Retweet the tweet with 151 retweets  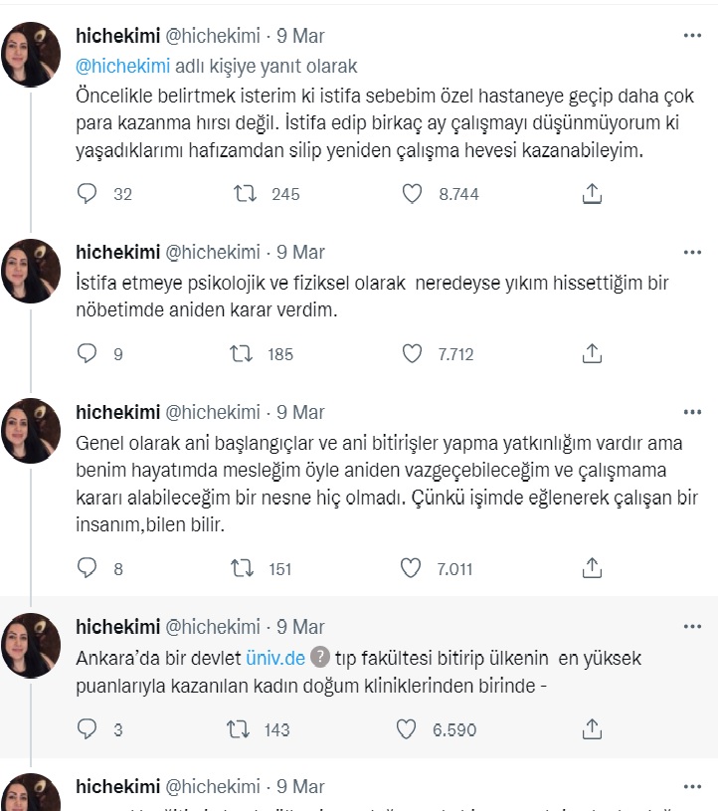coord(242,568)
